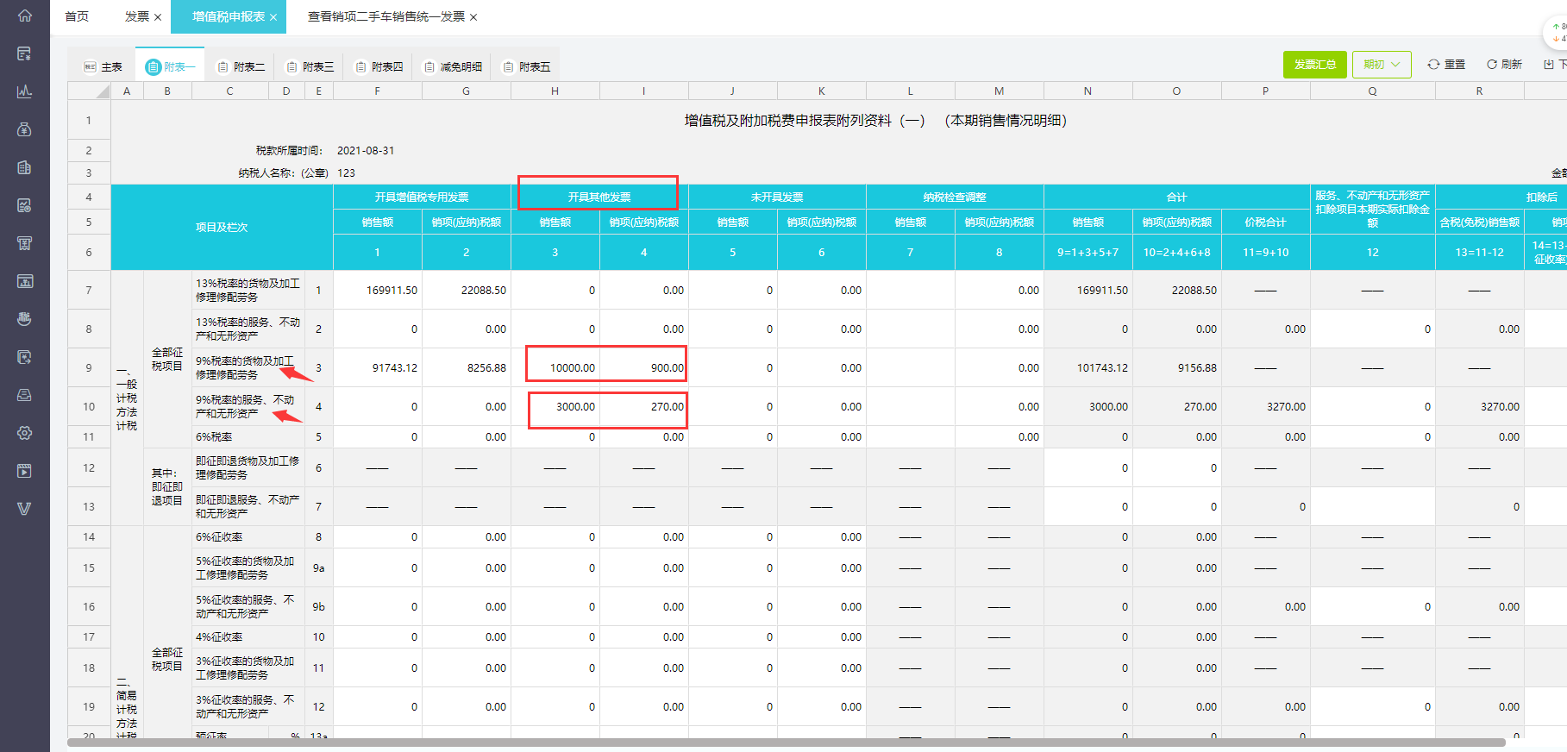Switch to the 主表 sheet tab
Image resolution: width=1567 pixels, height=752 pixels.
click(x=103, y=66)
